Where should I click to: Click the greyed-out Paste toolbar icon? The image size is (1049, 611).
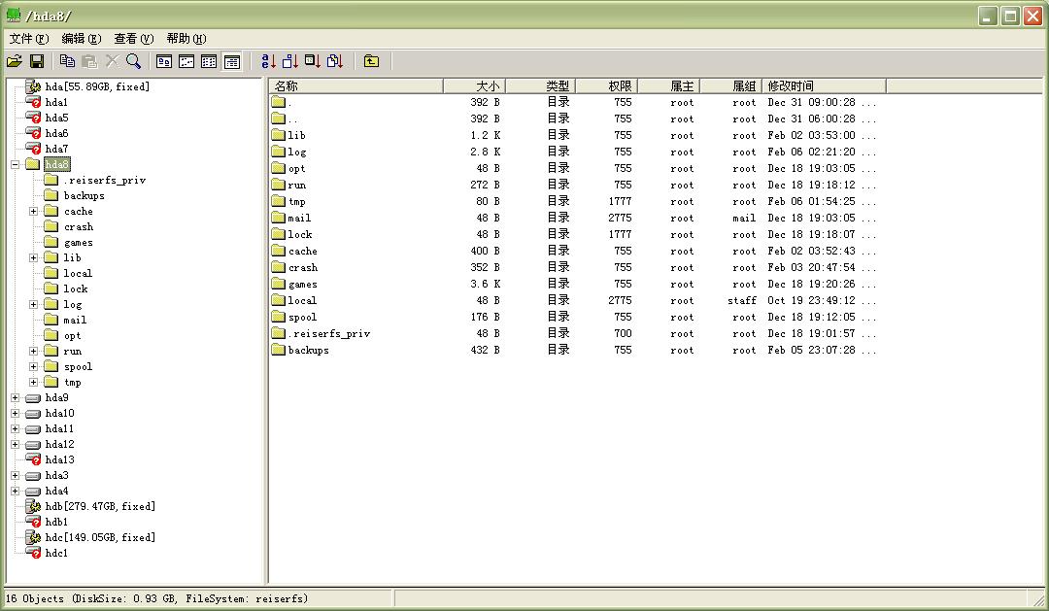[x=89, y=61]
